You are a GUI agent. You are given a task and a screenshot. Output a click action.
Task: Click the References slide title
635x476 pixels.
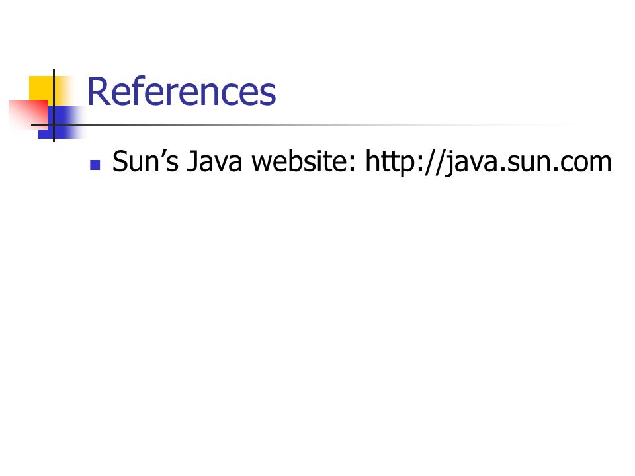(181, 91)
